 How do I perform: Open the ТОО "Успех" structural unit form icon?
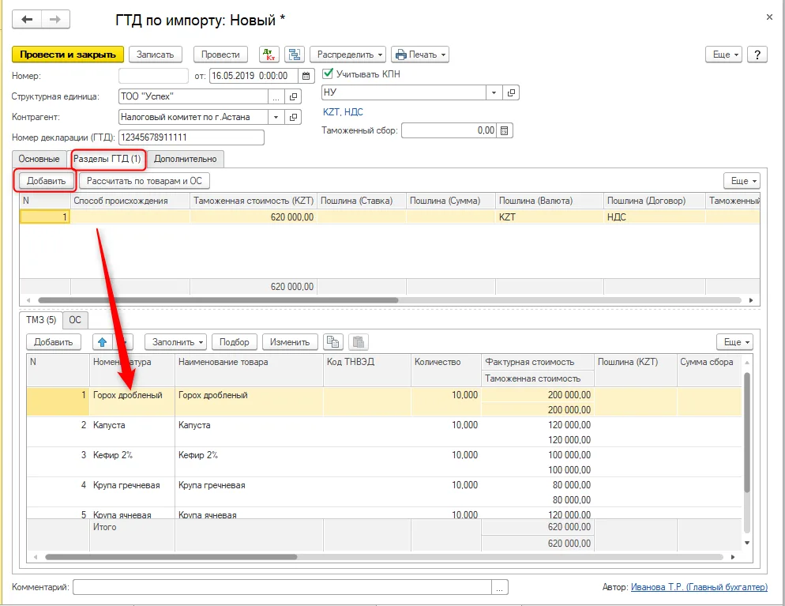(x=293, y=96)
